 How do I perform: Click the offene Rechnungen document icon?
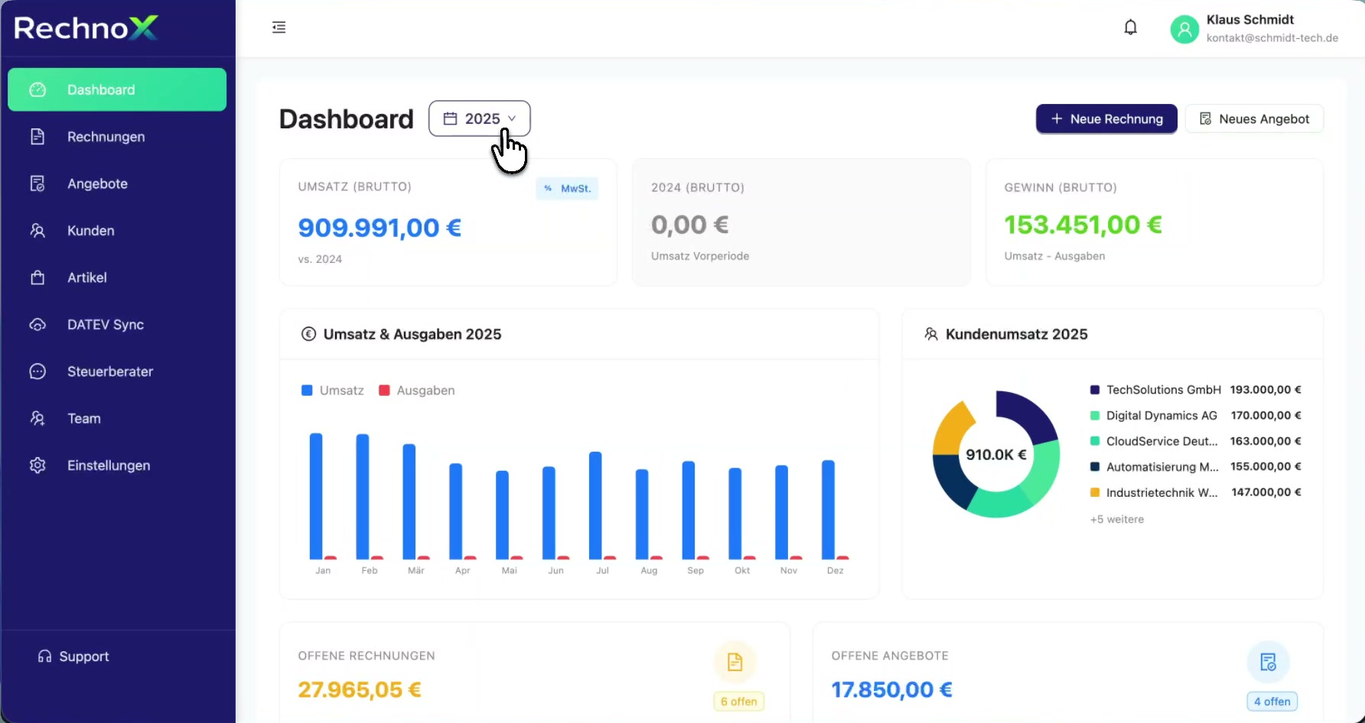(x=735, y=662)
